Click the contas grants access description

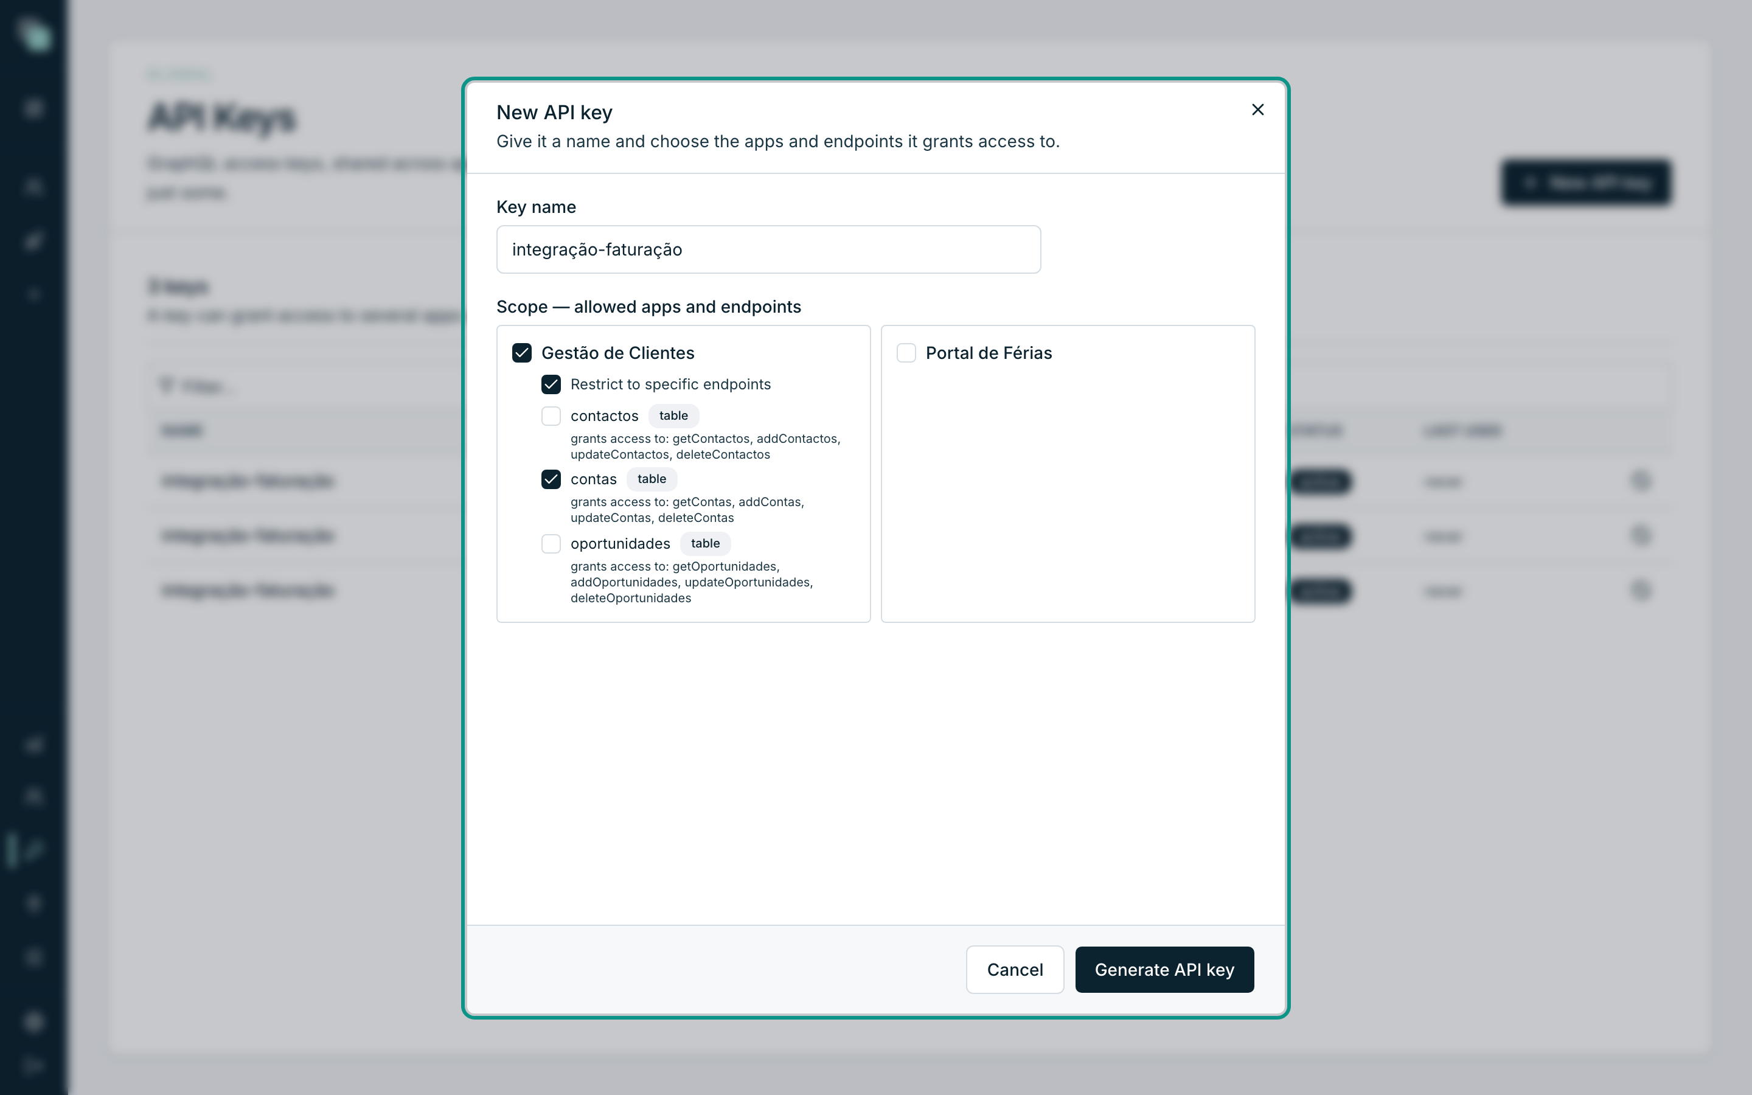tap(687, 510)
